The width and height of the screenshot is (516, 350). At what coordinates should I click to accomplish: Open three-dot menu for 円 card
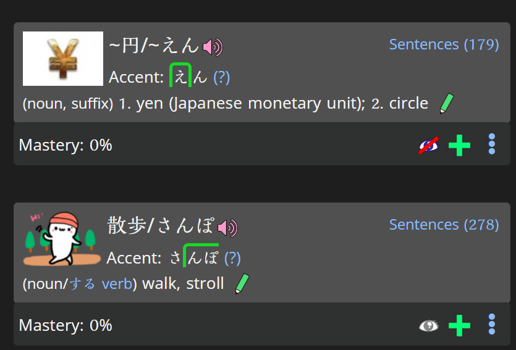(x=492, y=144)
